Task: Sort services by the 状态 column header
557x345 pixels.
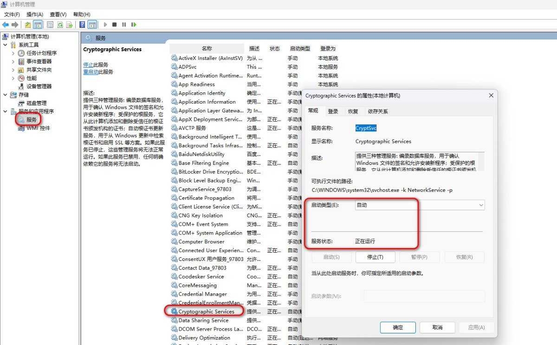Action: tap(275, 48)
